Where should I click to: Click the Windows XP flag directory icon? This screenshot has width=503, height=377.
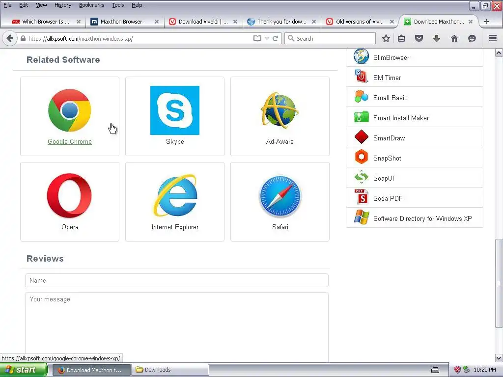pos(361,217)
